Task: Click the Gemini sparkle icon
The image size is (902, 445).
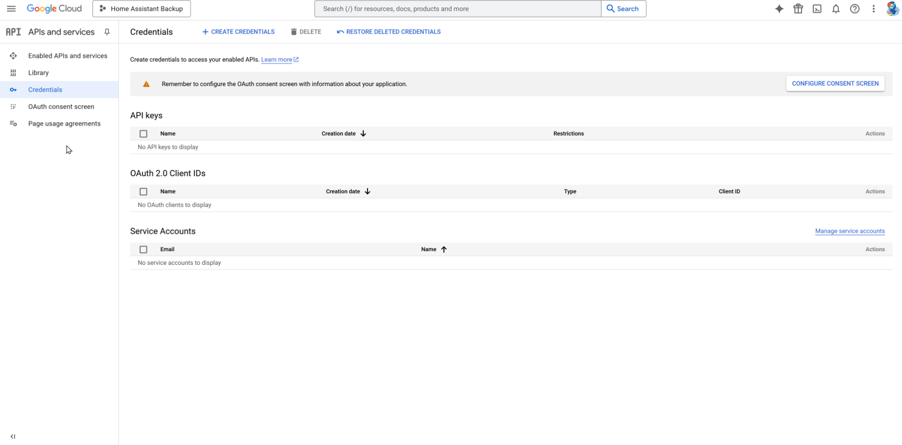Action: click(x=779, y=9)
